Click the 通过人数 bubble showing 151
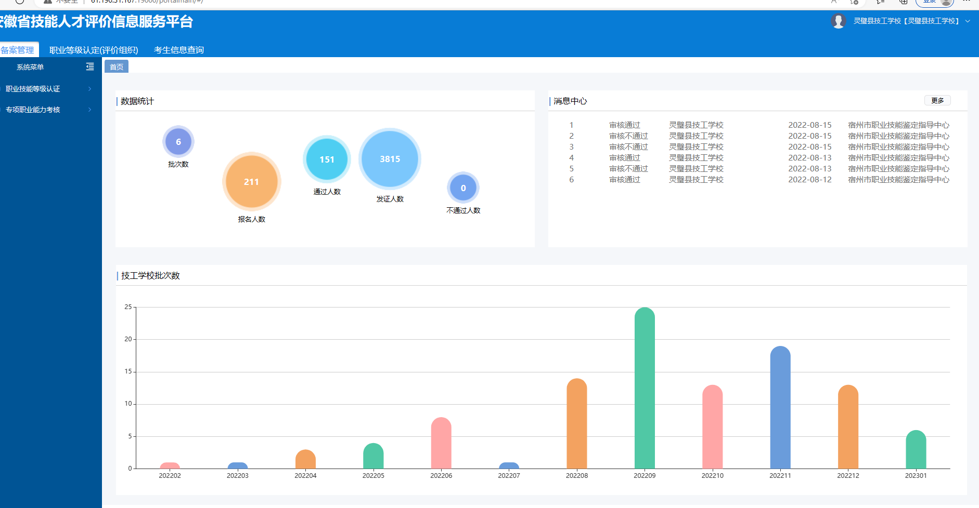Screen dimensions: 979x508 (327, 159)
